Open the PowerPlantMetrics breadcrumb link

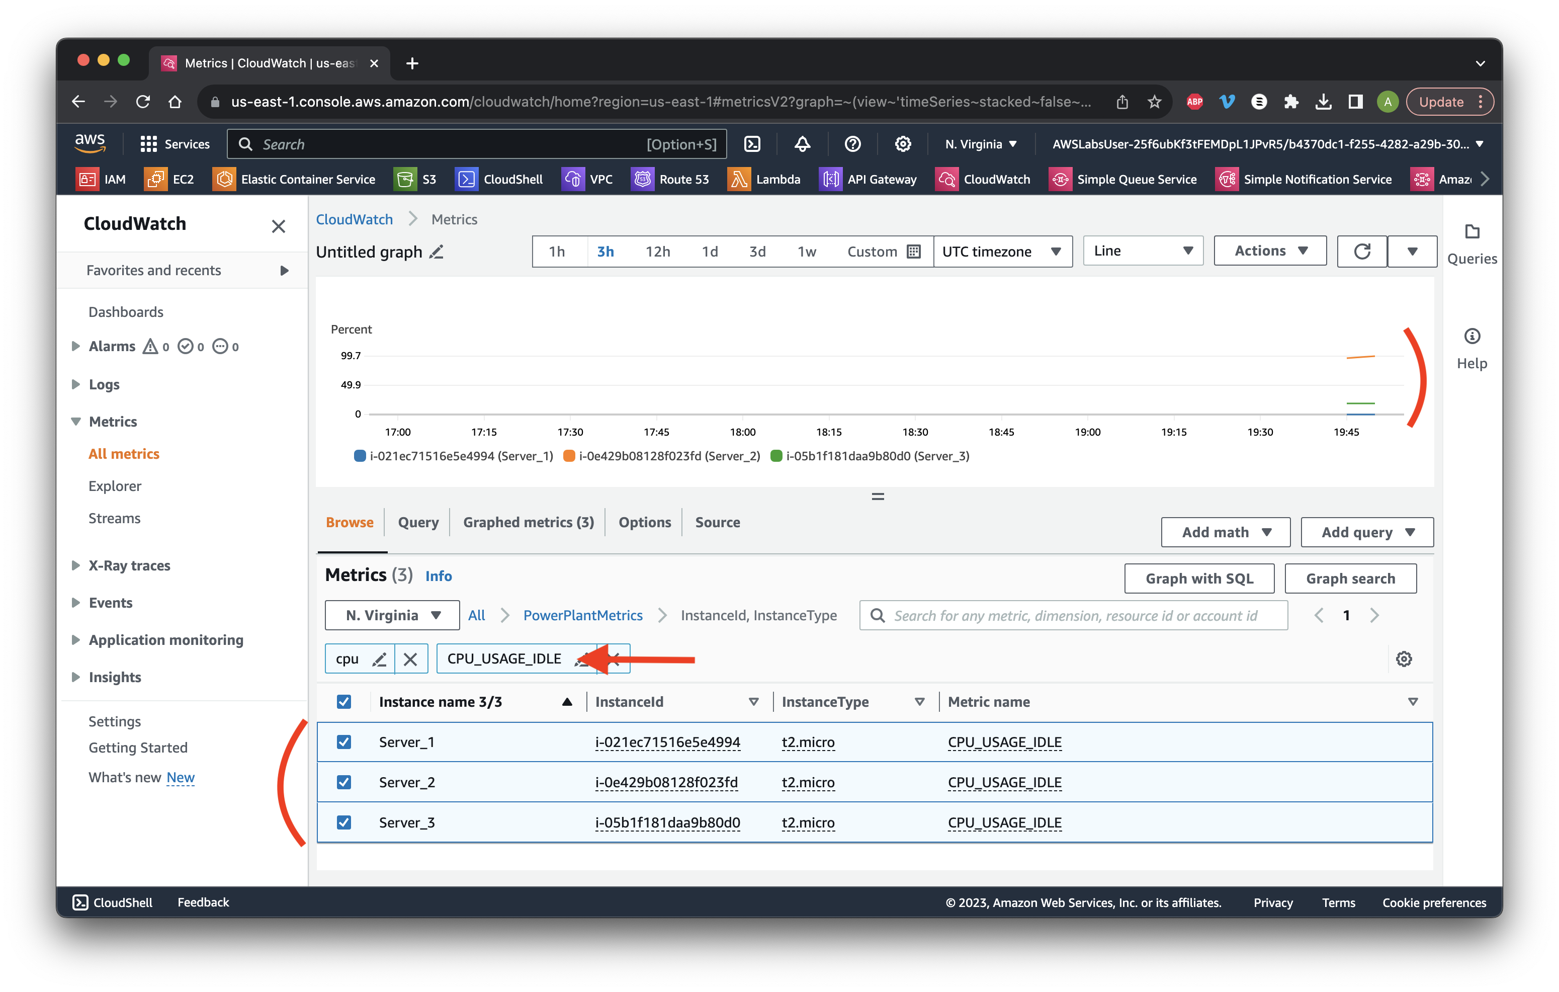[x=583, y=615]
